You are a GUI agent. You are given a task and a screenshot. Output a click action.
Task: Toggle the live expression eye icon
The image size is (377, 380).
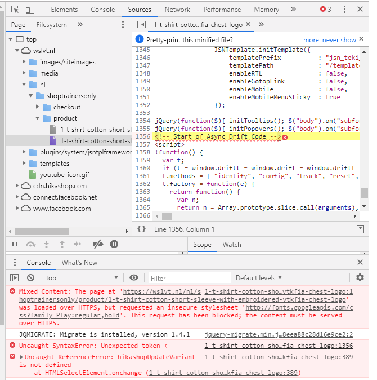(x=134, y=277)
